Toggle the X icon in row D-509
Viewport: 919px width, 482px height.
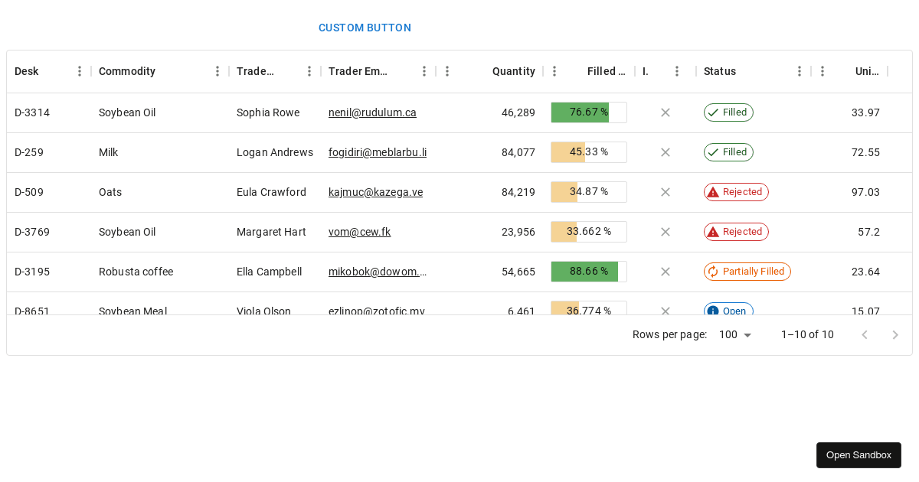click(x=666, y=192)
